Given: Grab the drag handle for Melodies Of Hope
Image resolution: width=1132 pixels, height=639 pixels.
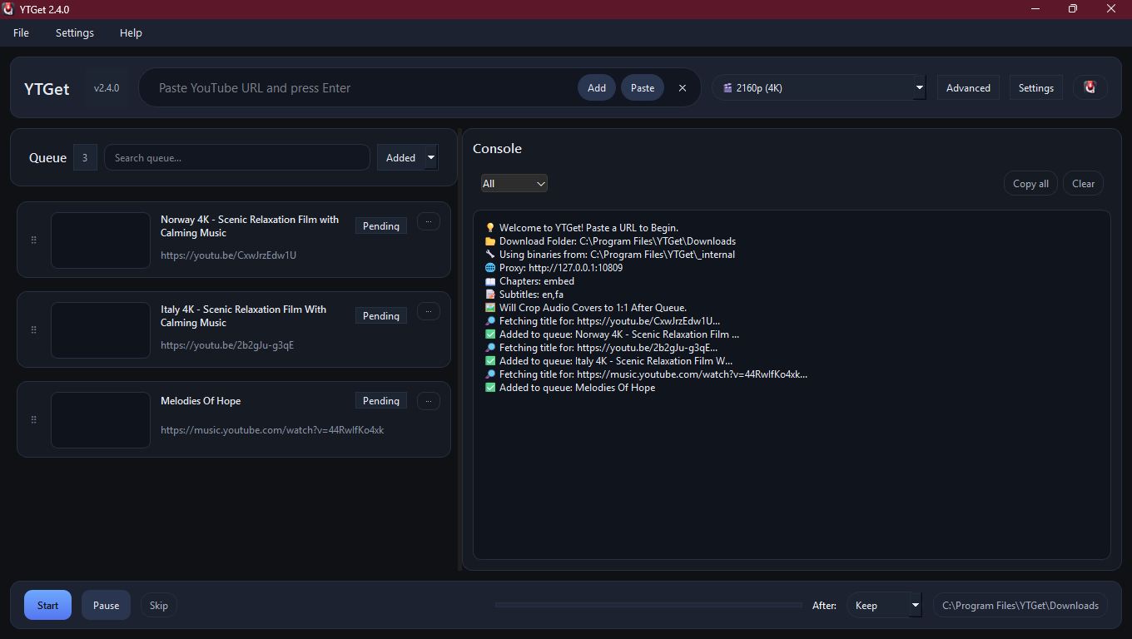Looking at the screenshot, I should point(33,419).
